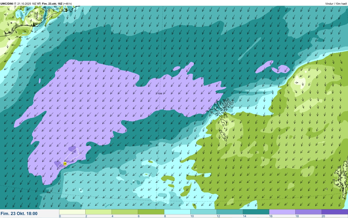348x218 pixels.
Task: Click the 'Fim. 23 Okt. 18:00' date label
Action: click(19, 214)
